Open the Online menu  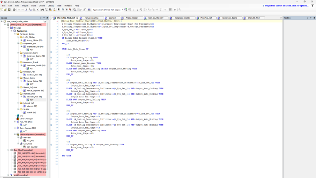(x=42, y=6)
